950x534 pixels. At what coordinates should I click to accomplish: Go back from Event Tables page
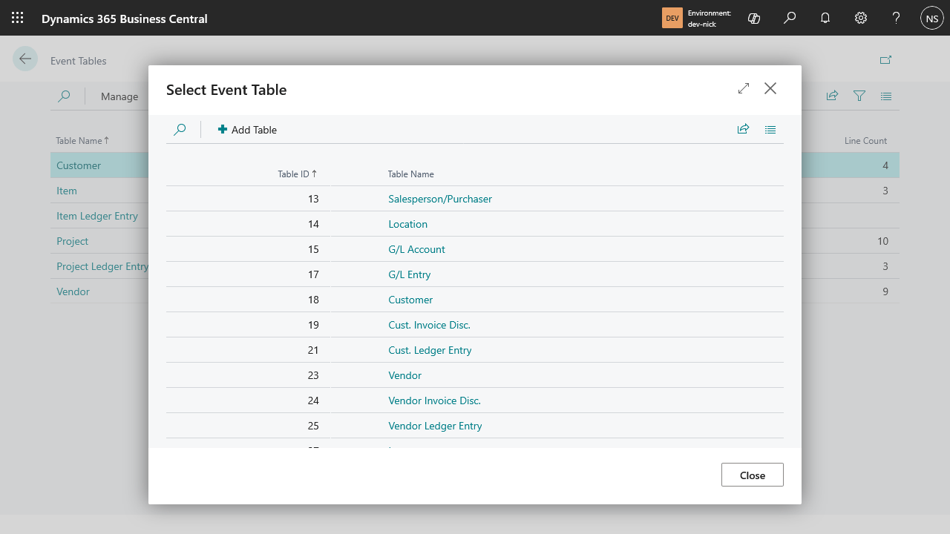click(25, 59)
